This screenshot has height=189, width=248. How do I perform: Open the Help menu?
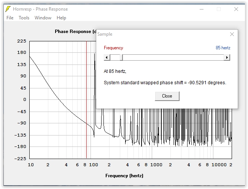point(61,18)
